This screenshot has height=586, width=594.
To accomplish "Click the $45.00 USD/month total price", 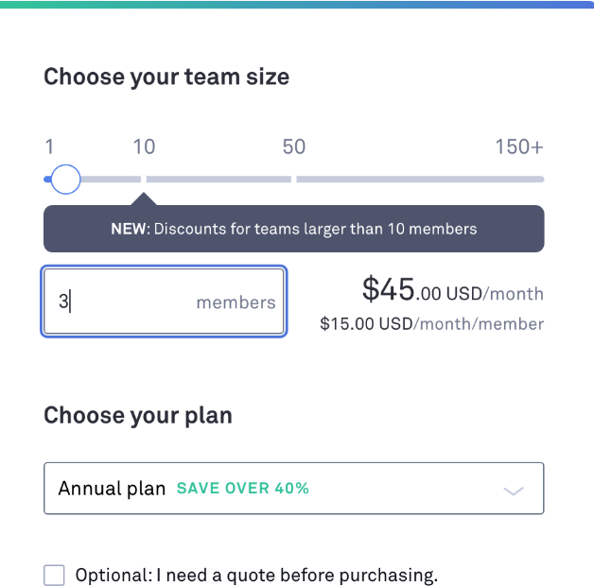I will point(453,290).
